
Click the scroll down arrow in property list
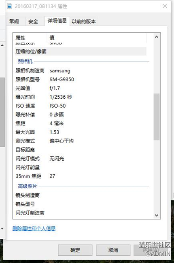point(157,215)
